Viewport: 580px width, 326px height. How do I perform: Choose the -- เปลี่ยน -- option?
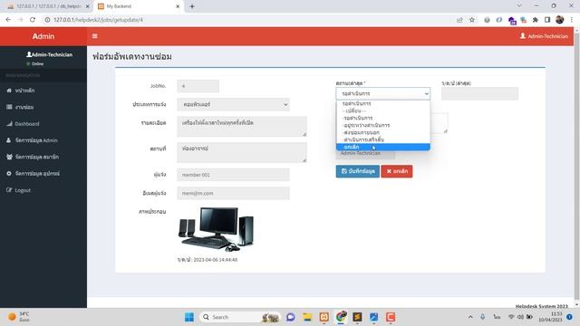tap(382, 110)
